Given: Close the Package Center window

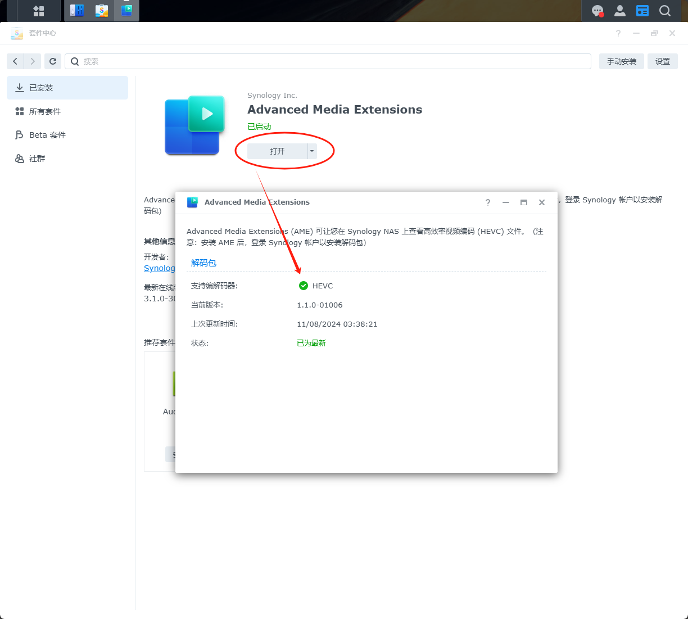Looking at the screenshot, I should (672, 33).
